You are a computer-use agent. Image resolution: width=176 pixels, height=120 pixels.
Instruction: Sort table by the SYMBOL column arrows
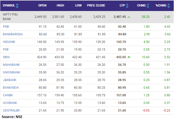pos(17,6)
